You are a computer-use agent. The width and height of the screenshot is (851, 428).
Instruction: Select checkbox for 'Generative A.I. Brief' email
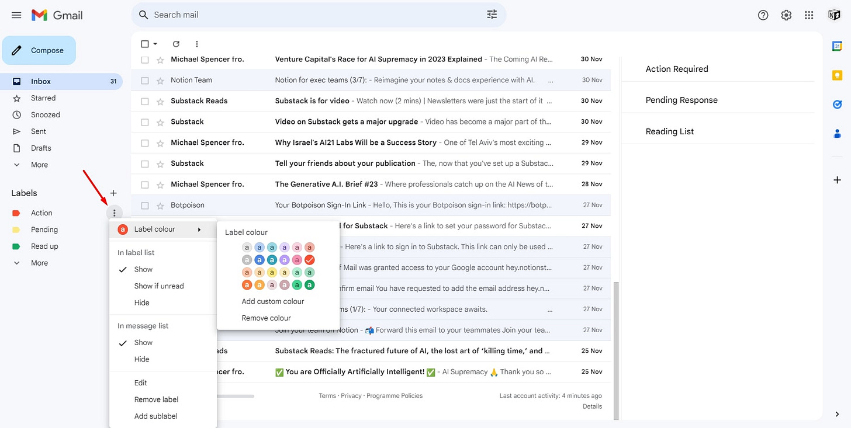click(x=145, y=185)
